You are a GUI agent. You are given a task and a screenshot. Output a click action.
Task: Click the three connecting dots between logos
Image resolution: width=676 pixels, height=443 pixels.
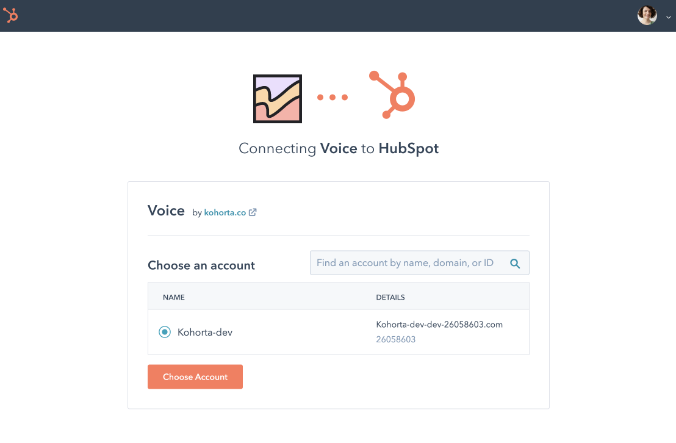point(333,98)
